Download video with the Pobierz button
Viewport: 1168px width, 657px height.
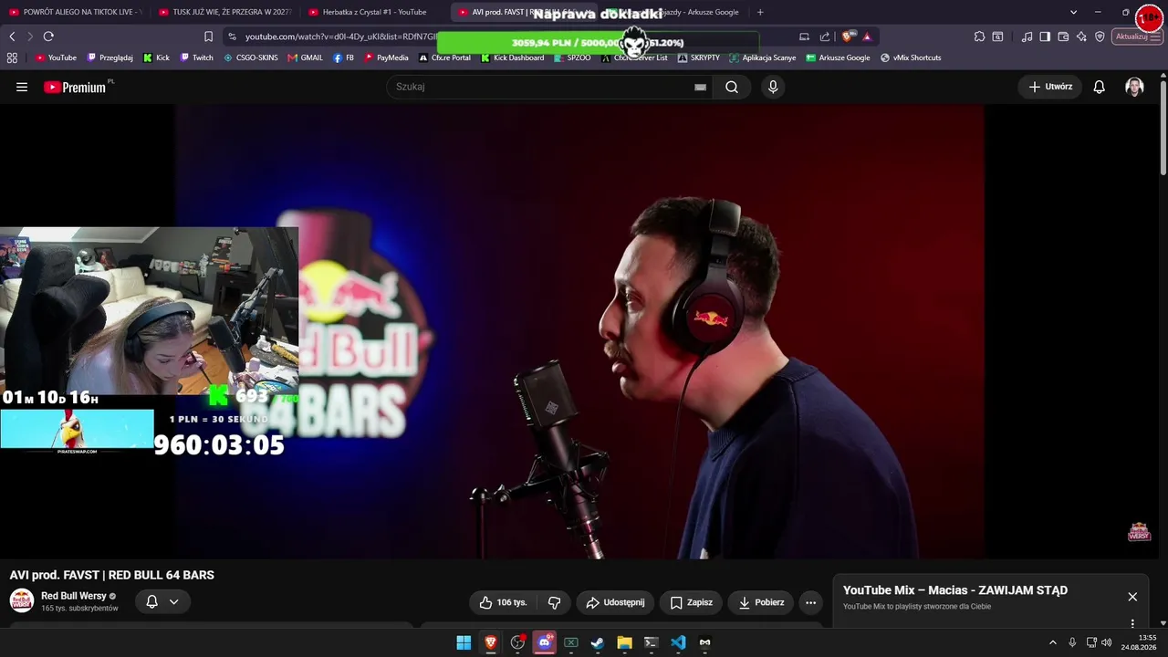tap(761, 602)
